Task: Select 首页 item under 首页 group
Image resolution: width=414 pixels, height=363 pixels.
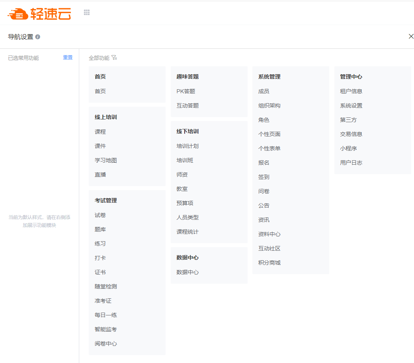Action: tap(100, 91)
